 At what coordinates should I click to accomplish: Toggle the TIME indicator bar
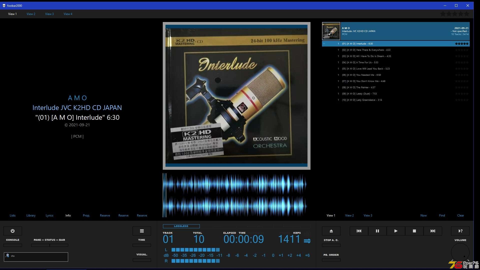pyautogui.click(x=142, y=245)
